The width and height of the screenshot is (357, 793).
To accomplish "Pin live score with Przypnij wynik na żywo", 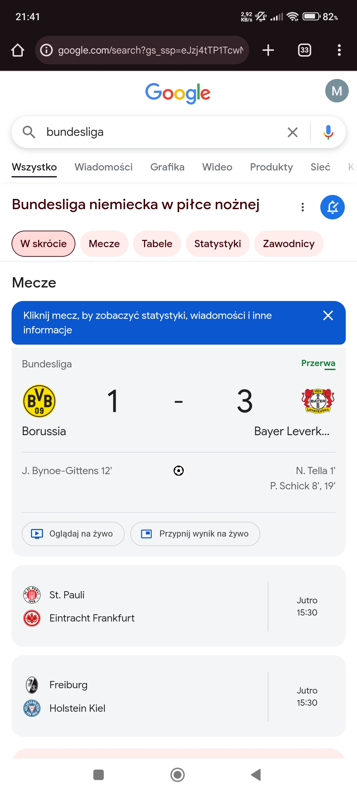I will point(195,534).
